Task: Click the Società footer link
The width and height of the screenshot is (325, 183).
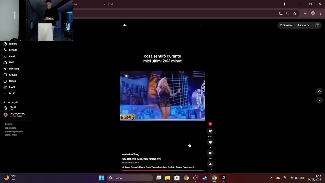Action: tap(9, 124)
